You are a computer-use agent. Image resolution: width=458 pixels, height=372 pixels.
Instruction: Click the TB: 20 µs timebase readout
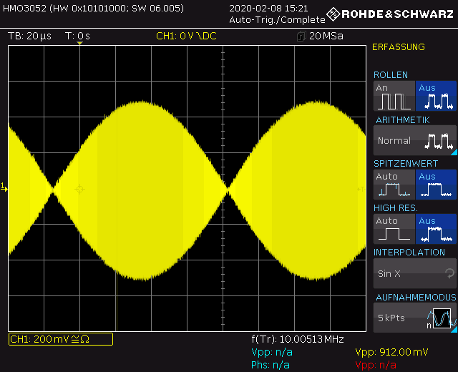29,36
